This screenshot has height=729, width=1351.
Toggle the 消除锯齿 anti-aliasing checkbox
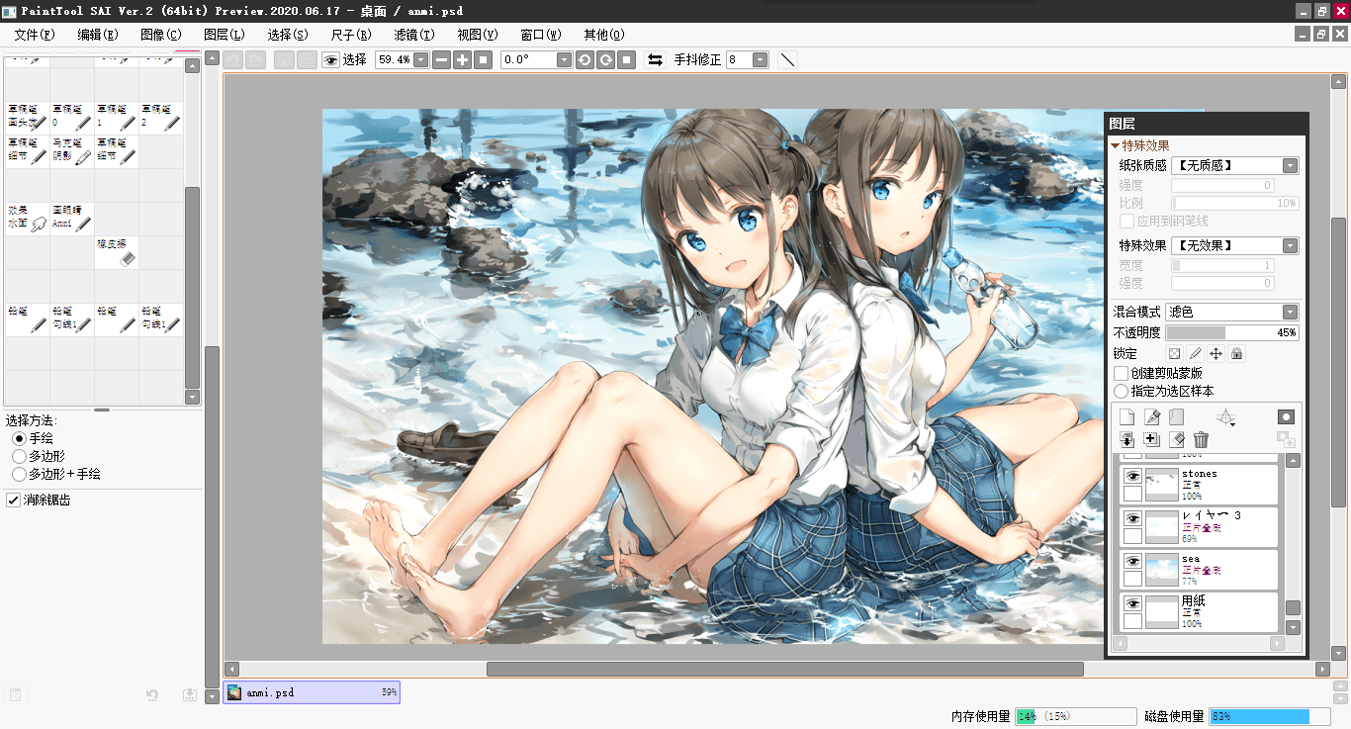click(x=13, y=501)
